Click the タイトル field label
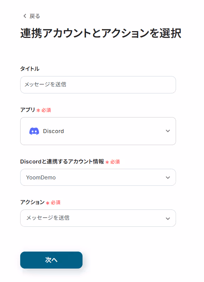The height and width of the screenshot is (282, 204). click(30, 69)
